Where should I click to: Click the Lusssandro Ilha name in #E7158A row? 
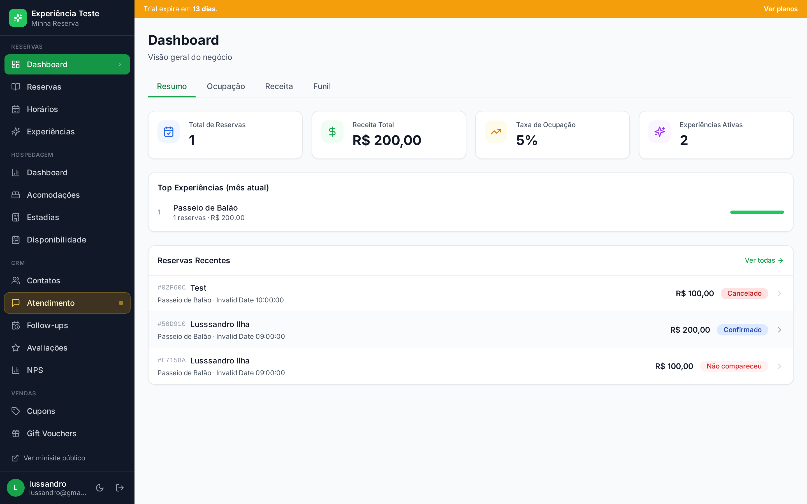(x=220, y=360)
